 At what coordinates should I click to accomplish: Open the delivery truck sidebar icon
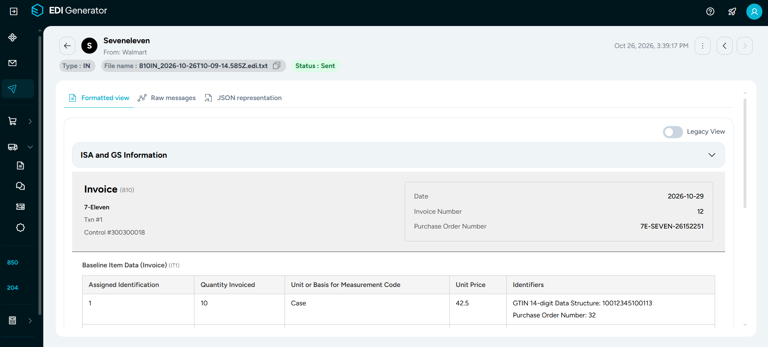12,147
